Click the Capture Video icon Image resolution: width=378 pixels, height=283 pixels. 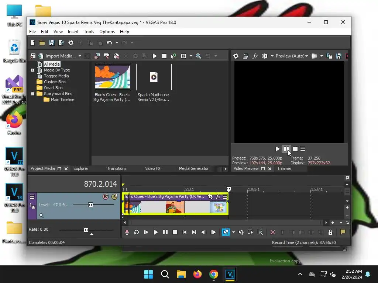click(97, 56)
